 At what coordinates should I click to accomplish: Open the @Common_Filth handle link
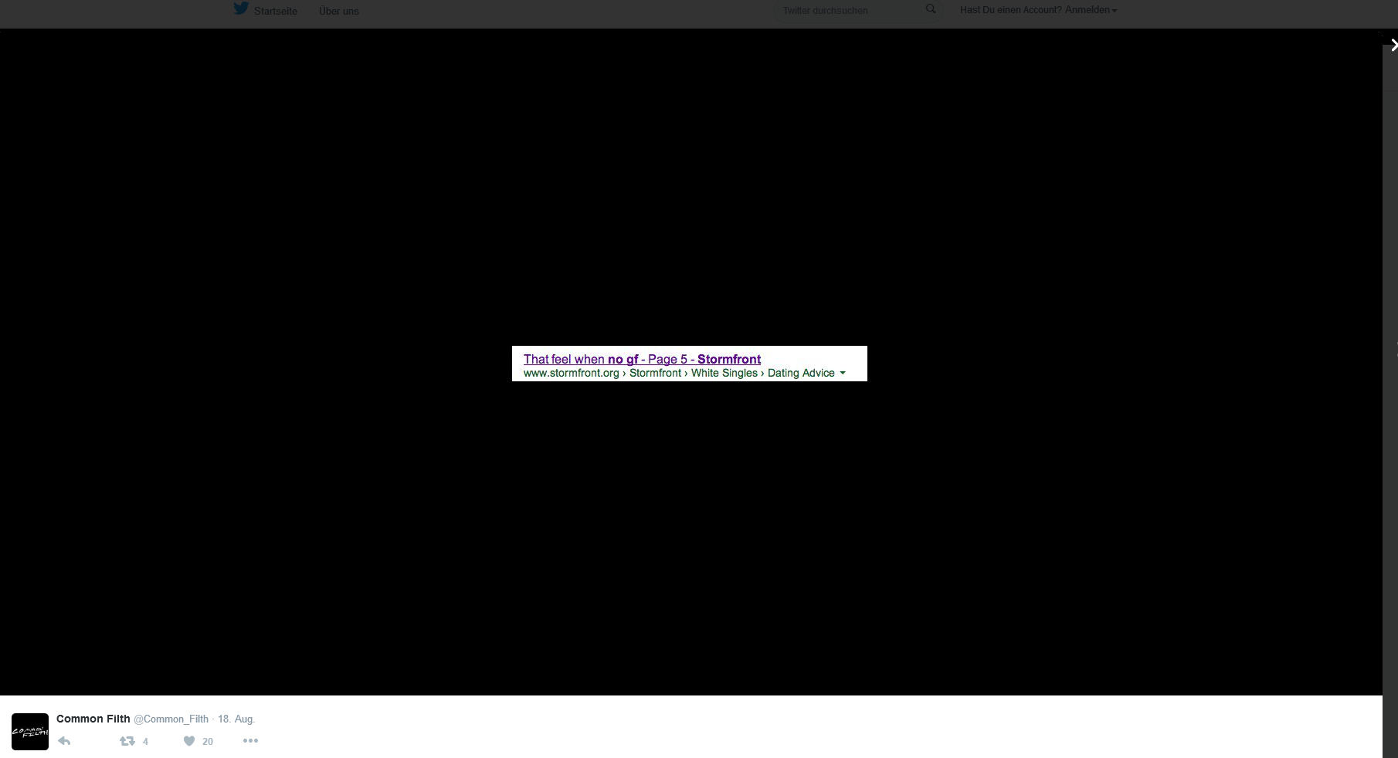click(171, 719)
